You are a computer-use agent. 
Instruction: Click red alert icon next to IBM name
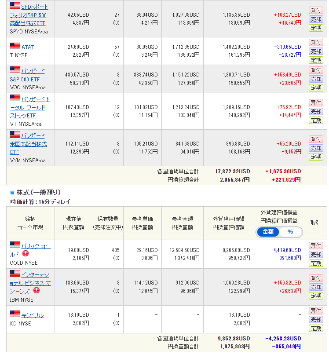pos(37,290)
